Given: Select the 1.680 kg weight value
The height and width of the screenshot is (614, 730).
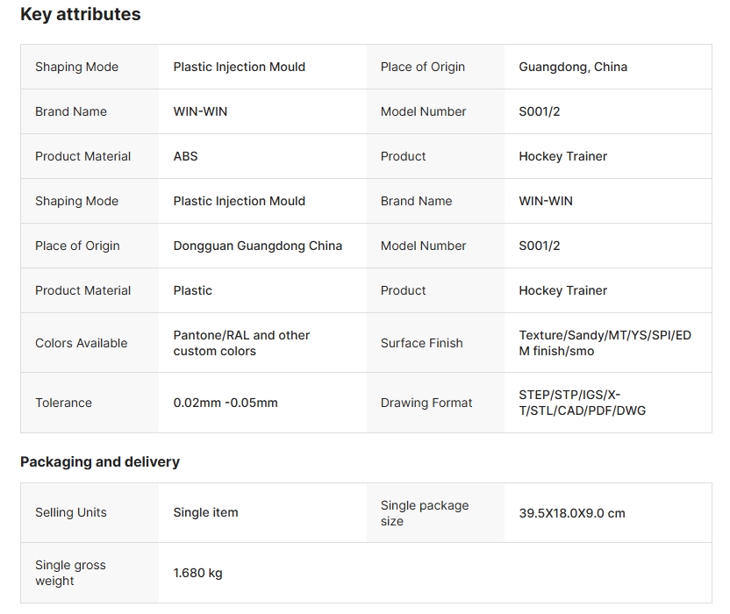Looking at the screenshot, I should click(x=197, y=573).
